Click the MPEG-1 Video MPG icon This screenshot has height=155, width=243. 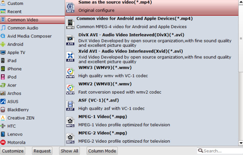(x=70, y=122)
